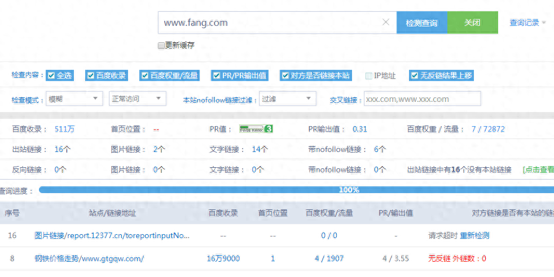Expand the nofollow 过滤 dropdown
554x277 pixels.
coord(287,99)
